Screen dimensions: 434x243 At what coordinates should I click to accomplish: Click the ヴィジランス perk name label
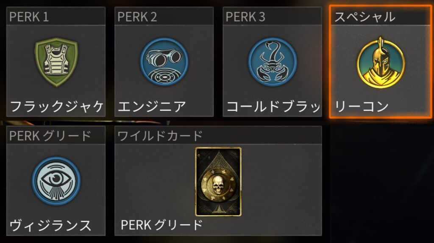point(50,225)
